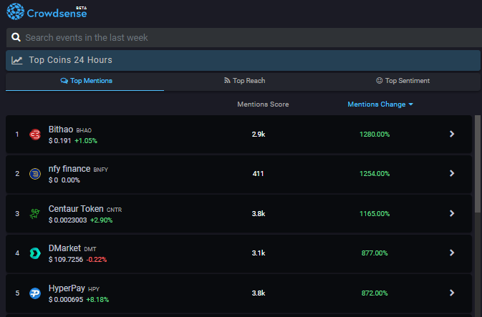Sort by Mentions Score column header

click(263, 104)
